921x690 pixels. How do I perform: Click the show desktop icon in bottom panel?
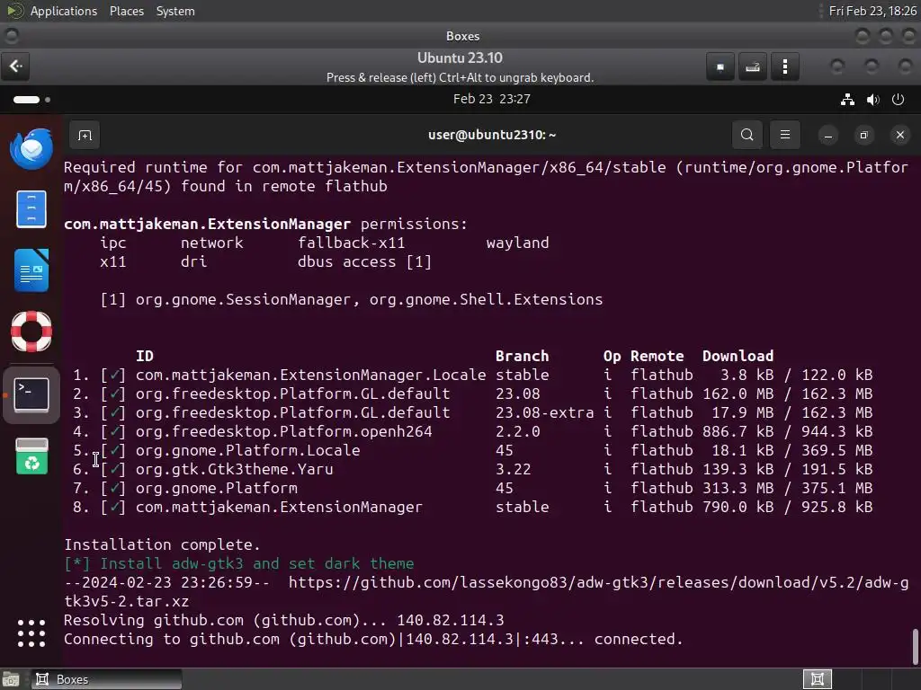[x=11, y=679]
